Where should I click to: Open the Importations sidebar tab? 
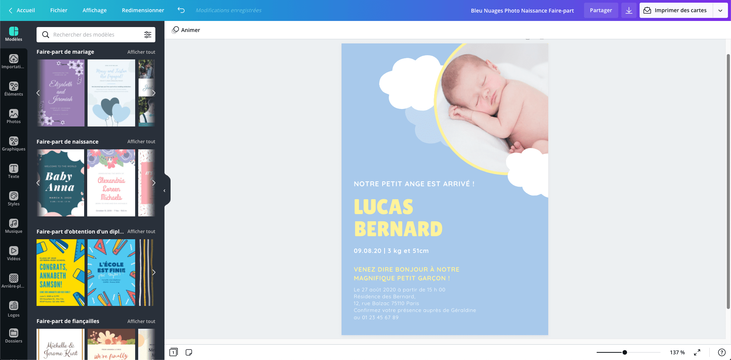tap(14, 62)
